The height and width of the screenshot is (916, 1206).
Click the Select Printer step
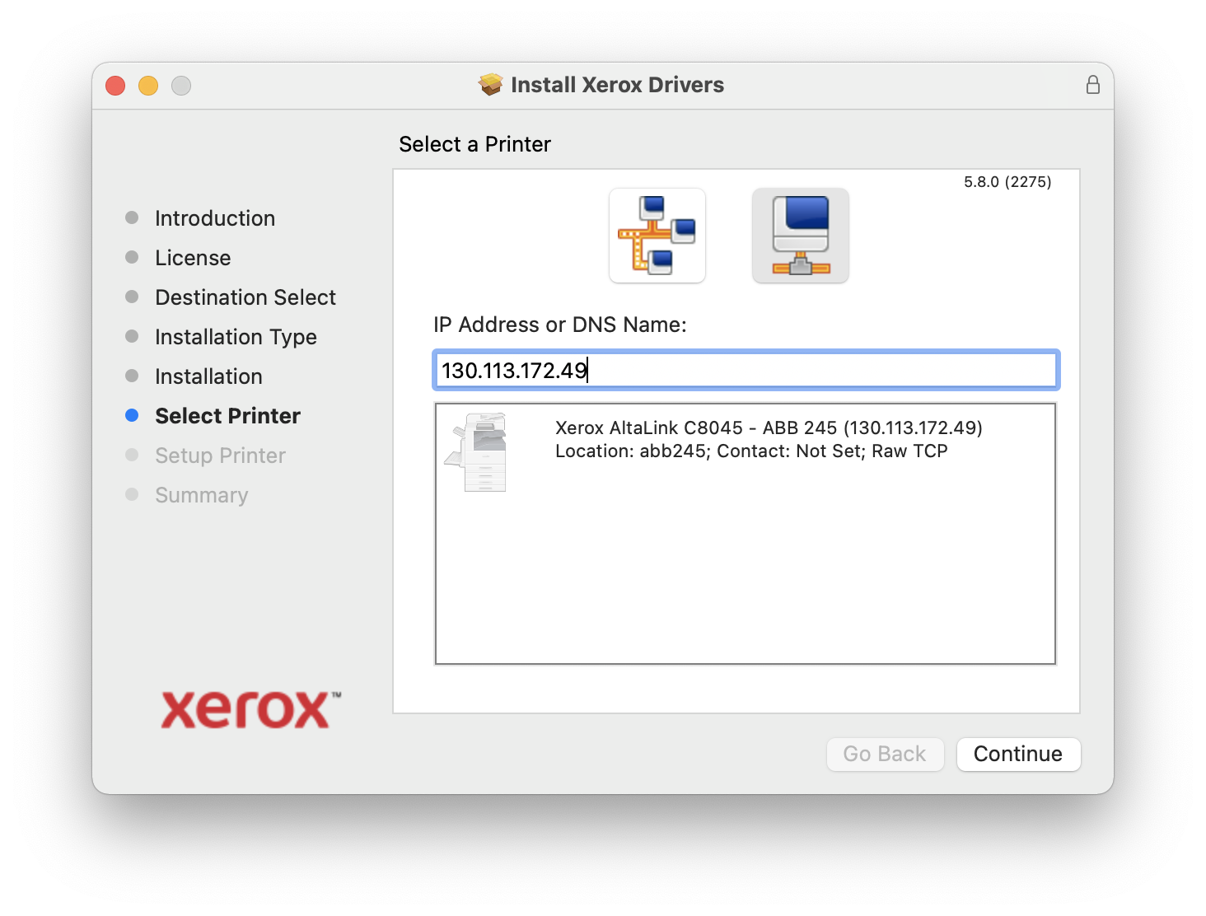point(227,416)
